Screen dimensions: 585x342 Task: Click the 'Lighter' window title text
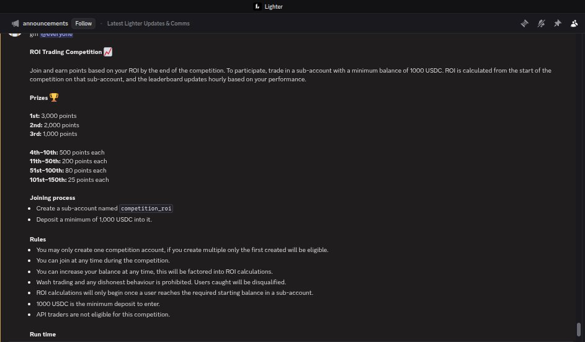coord(274,6)
